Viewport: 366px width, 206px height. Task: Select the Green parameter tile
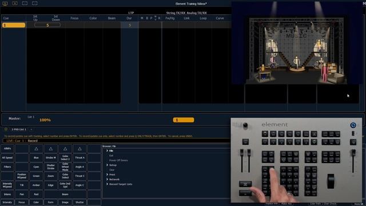click(36, 176)
